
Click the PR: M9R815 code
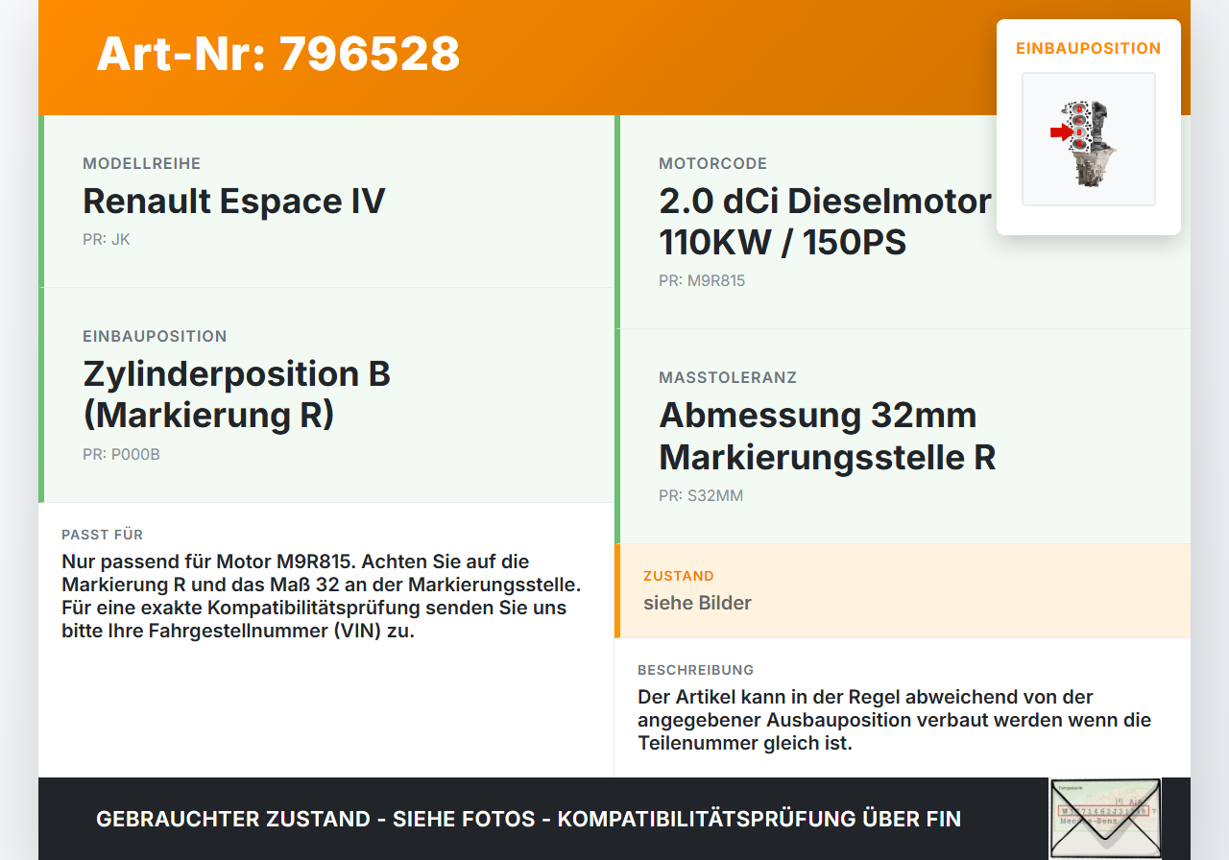click(702, 281)
